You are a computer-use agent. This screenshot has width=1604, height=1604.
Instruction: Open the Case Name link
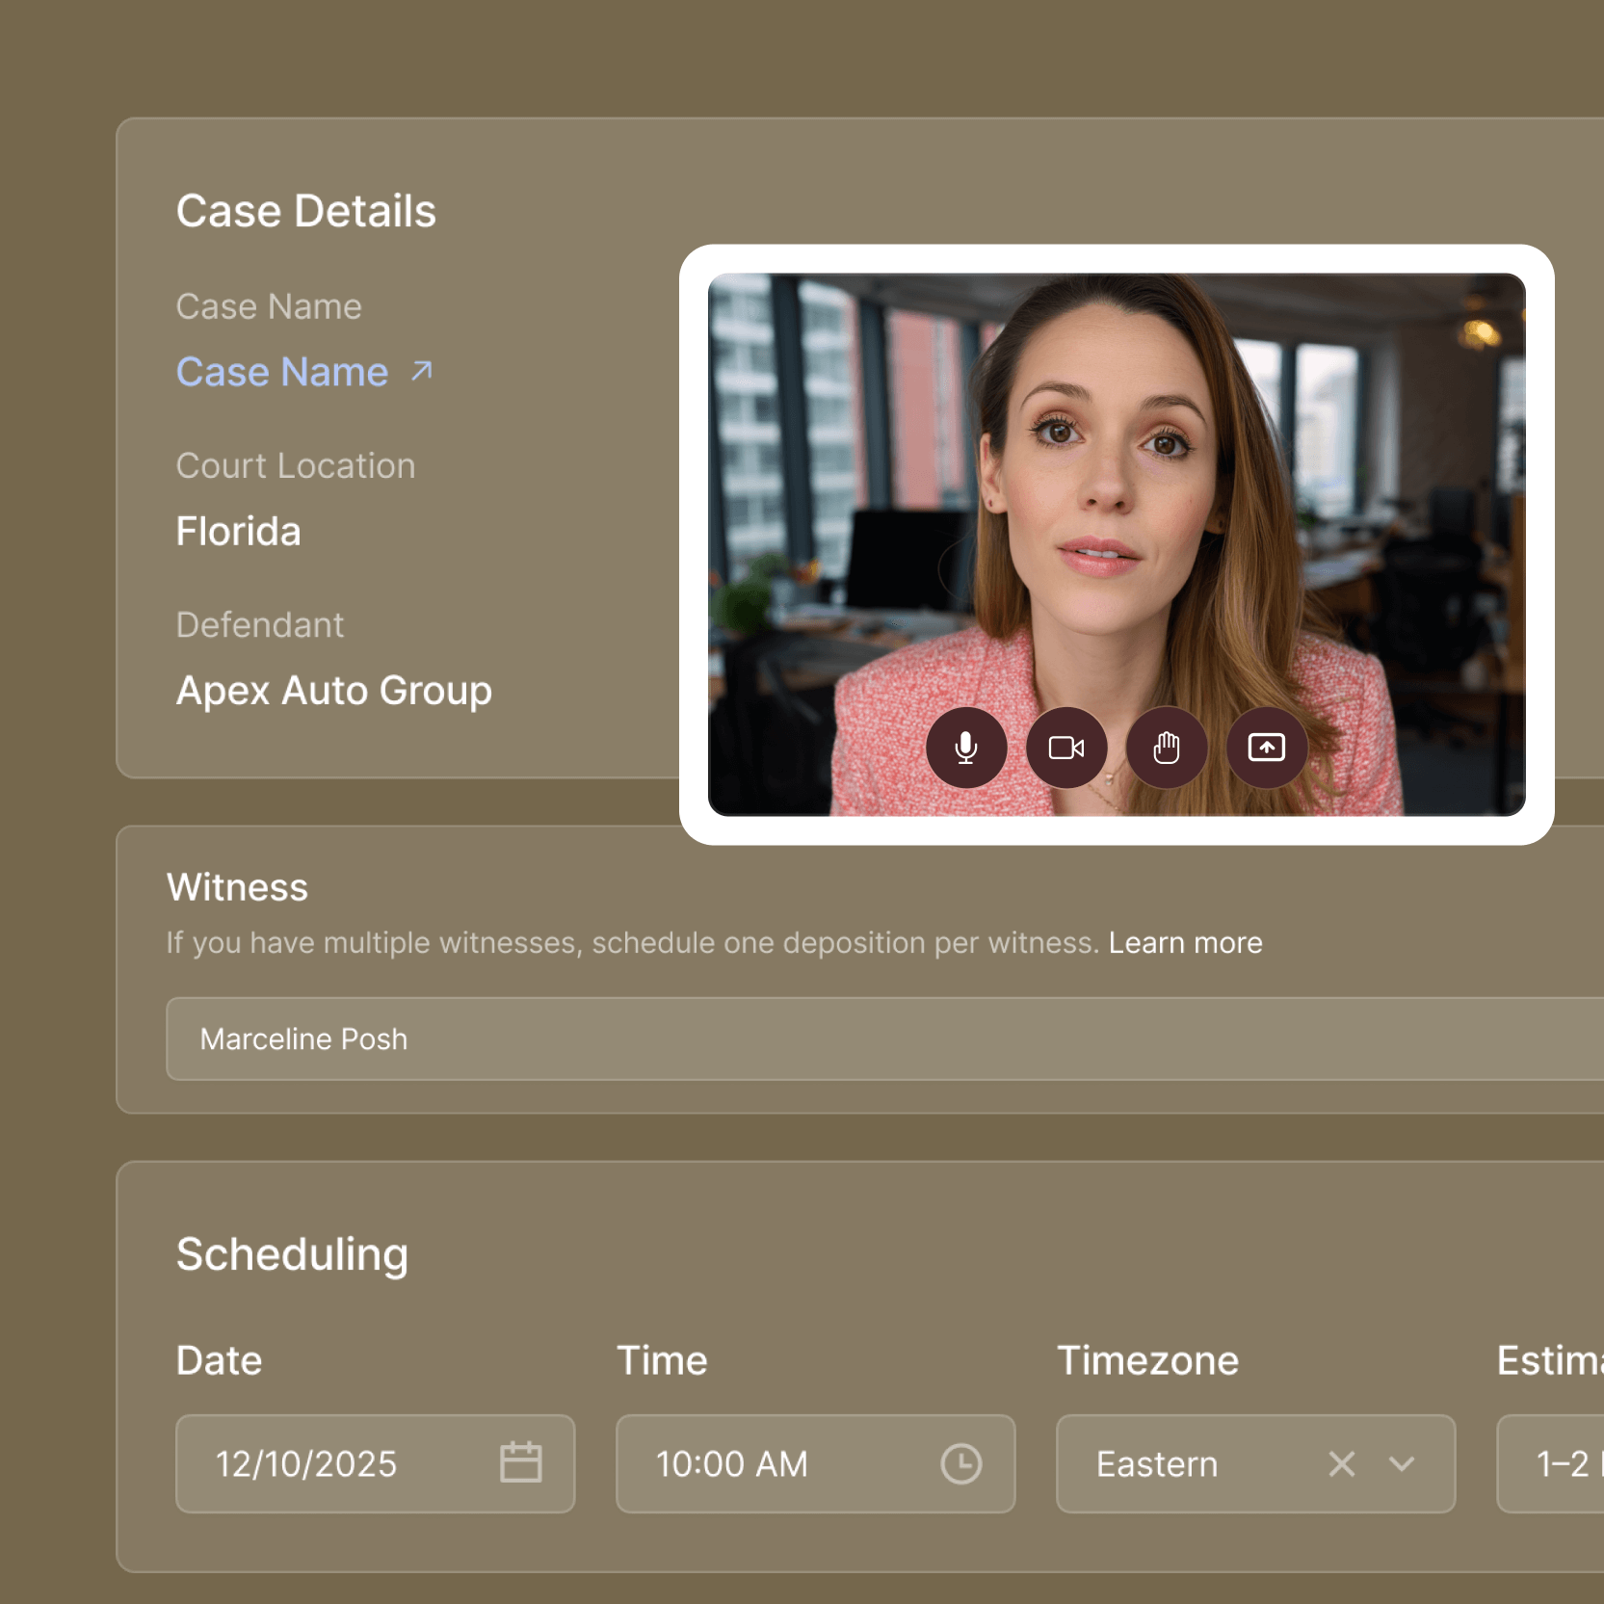coord(282,372)
